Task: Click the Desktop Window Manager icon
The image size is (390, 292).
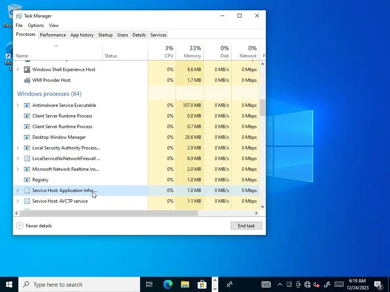Action: [x=27, y=137]
